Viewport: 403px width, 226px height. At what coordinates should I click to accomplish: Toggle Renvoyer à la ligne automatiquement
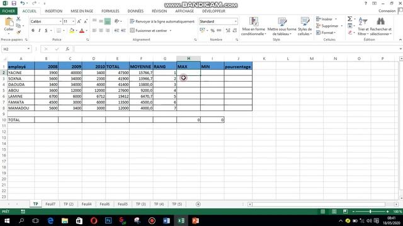(162, 21)
